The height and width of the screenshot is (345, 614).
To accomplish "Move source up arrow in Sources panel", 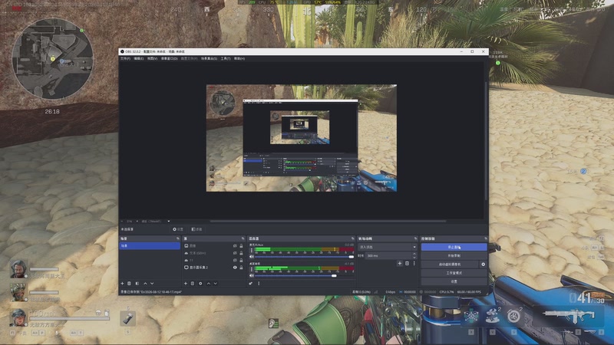I will click(208, 283).
